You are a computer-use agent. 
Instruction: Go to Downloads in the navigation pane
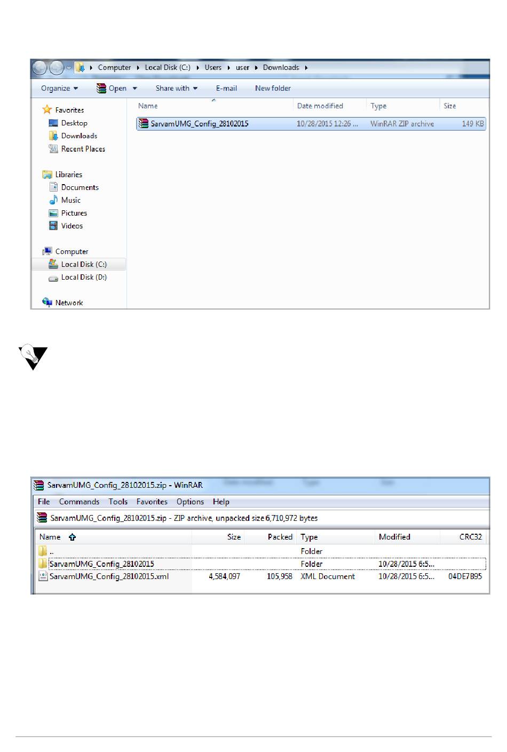[79, 136]
